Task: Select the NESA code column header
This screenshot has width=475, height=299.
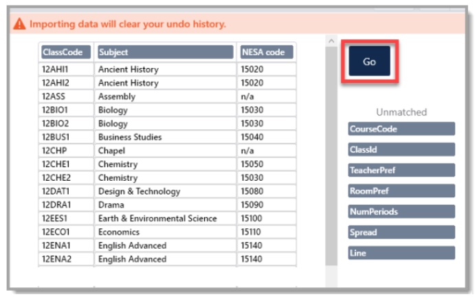Action: tap(267, 52)
